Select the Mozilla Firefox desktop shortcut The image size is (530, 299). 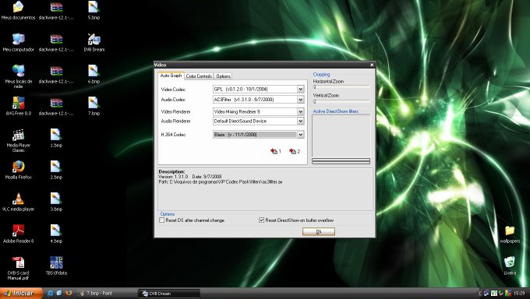tap(18, 170)
